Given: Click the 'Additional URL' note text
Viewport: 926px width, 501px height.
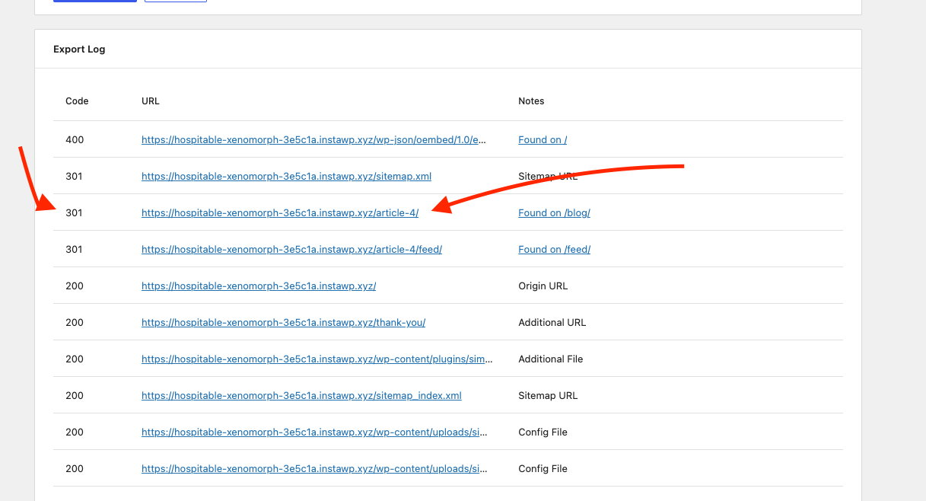Looking at the screenshot, I should [x=552, y=322].
